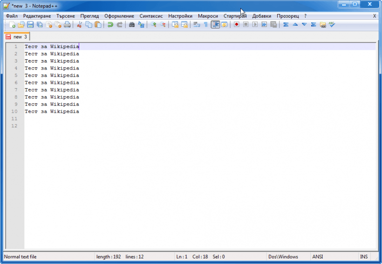
Task: Print the document using printer icon
Action: tap(67, 24)
